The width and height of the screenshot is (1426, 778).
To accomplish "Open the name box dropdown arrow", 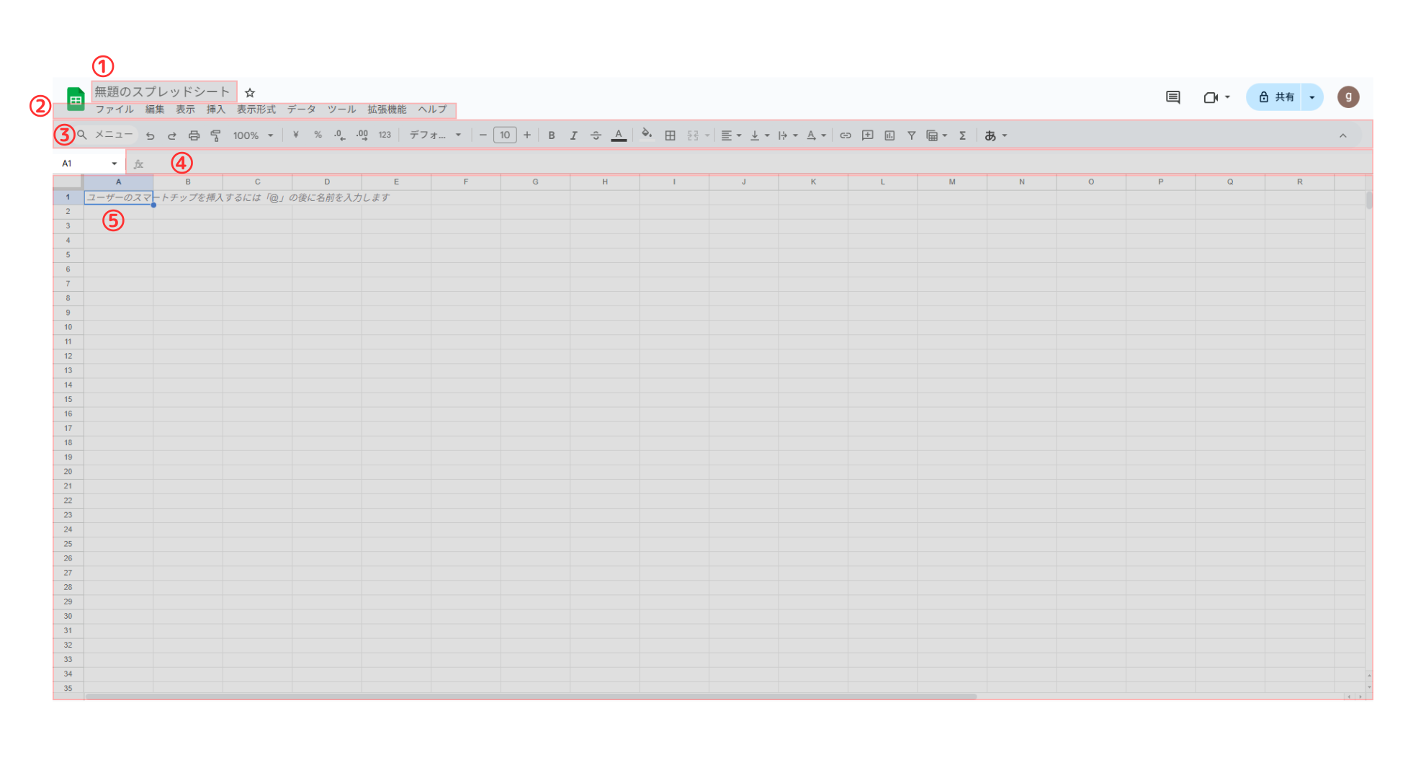I will (114, 164).
